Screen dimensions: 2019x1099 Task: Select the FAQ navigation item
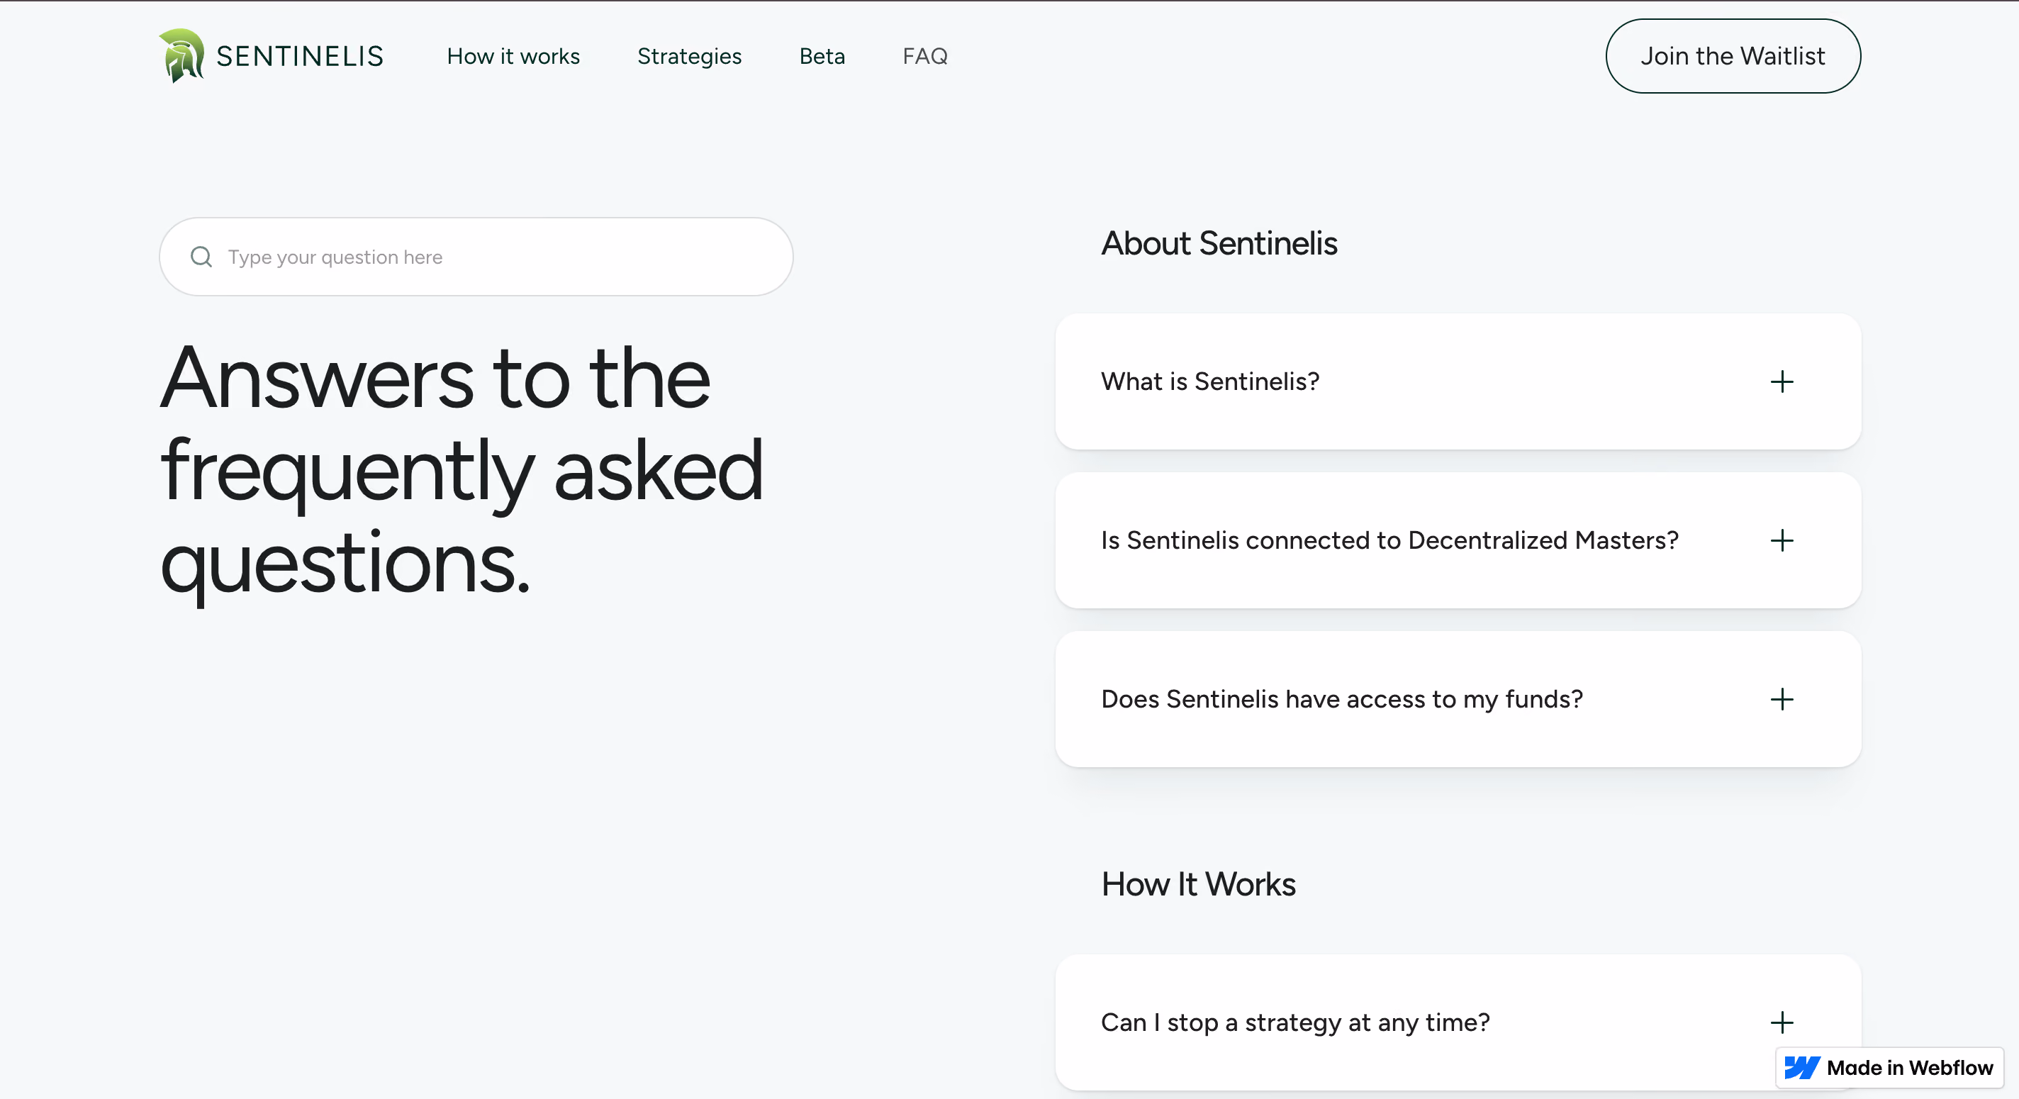pos(925,57)
